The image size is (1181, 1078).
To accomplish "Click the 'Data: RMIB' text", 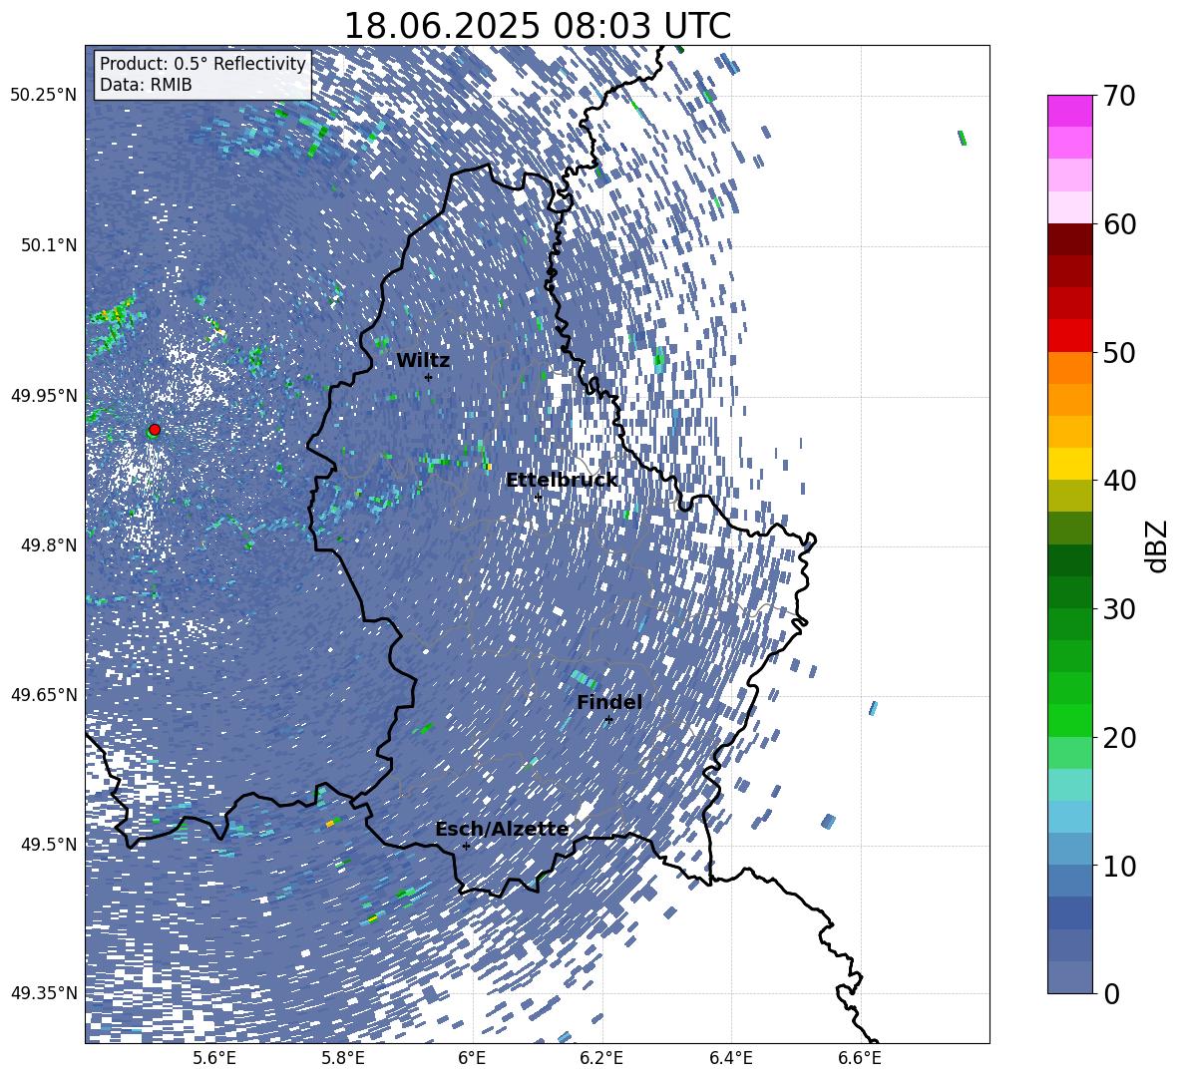I will [146, 85].
